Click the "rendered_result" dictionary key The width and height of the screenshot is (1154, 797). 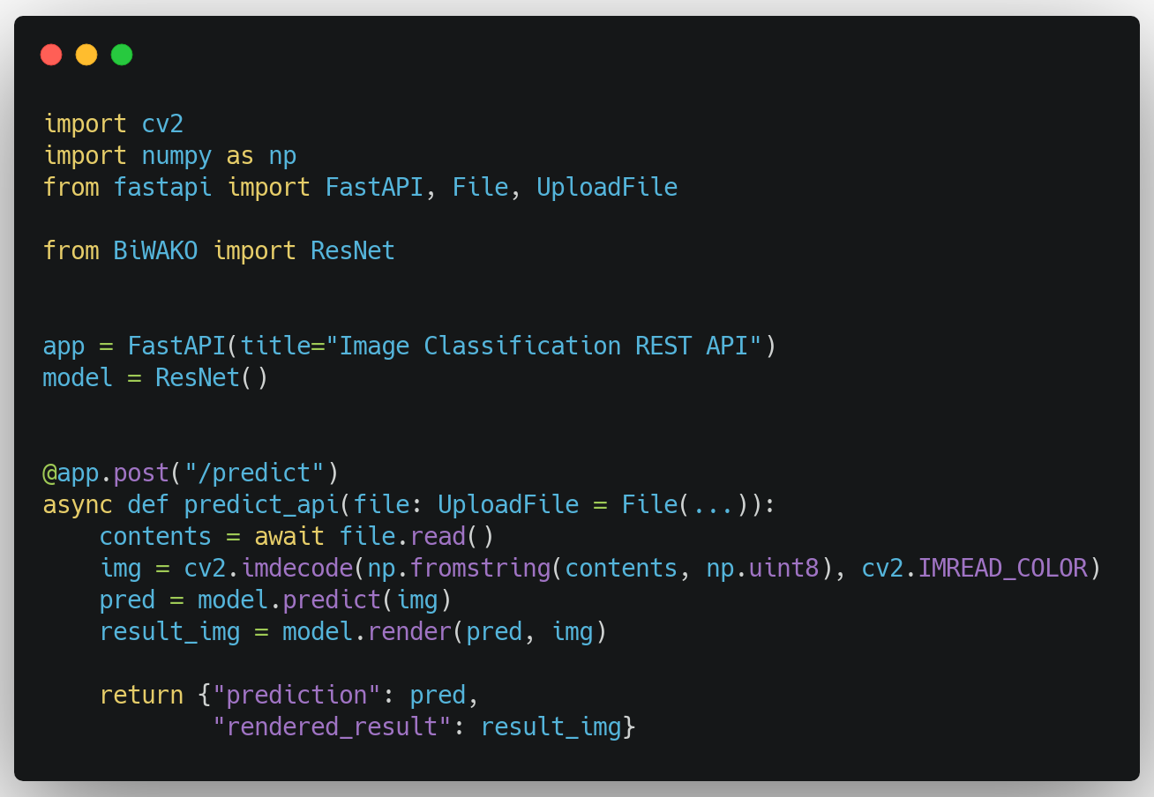pos(332,727)
